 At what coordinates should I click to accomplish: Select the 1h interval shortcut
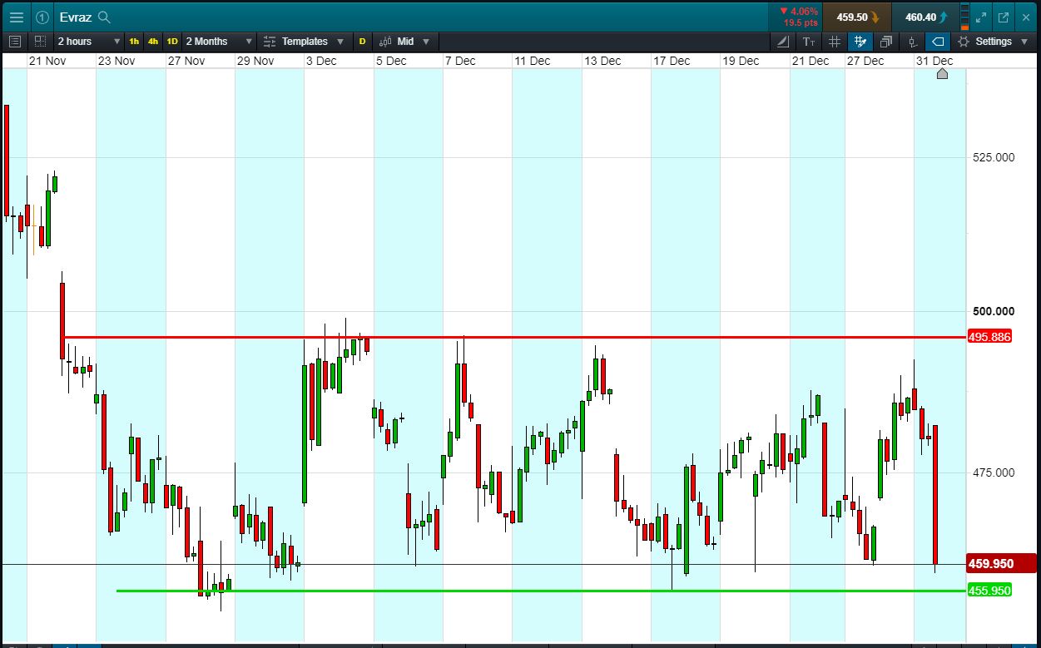(134, 41)
